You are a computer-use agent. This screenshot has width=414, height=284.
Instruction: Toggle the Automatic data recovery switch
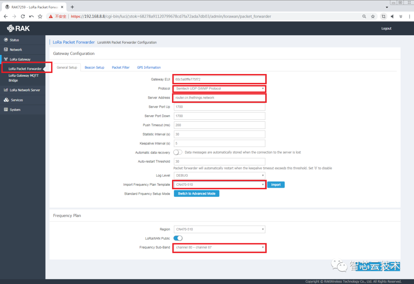click(x=178, y=152)
